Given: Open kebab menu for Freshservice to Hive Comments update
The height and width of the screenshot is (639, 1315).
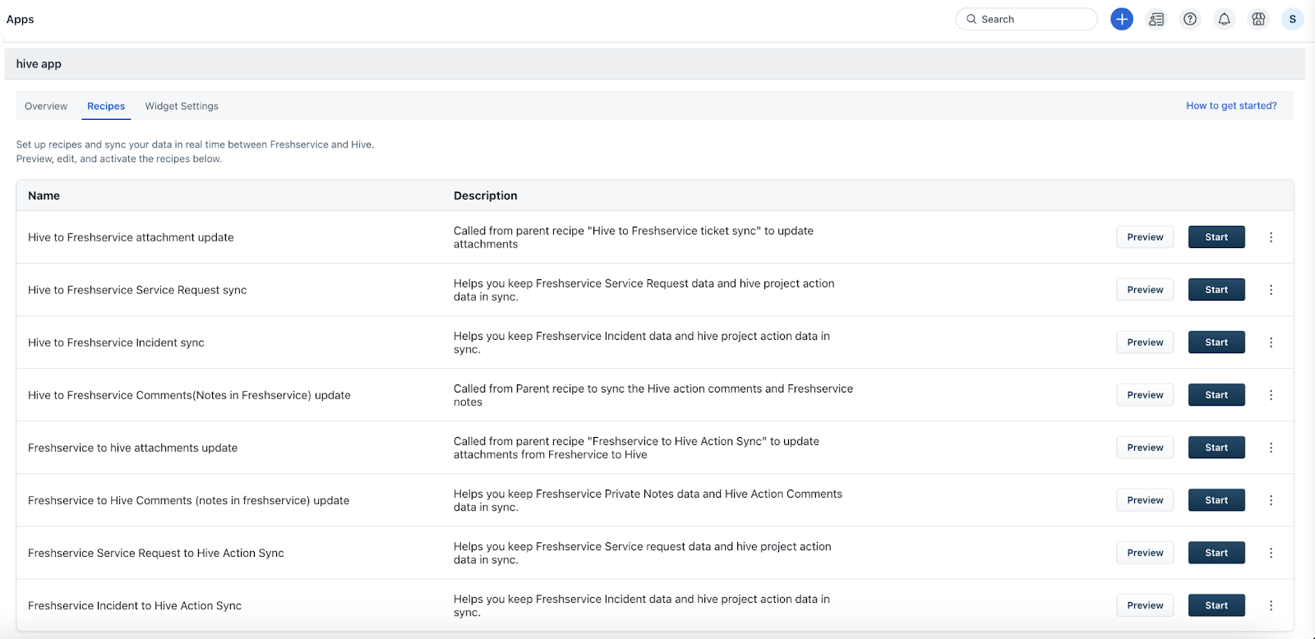Looking at the screenshot, I should point(1271,500).
